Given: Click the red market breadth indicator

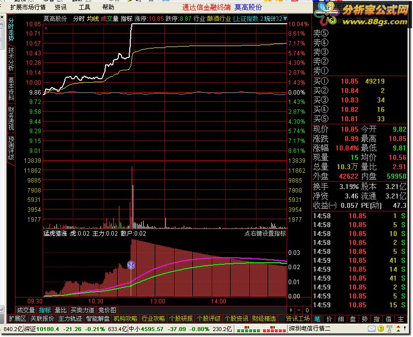Looking at the screenshot, I should pos(274,329).
